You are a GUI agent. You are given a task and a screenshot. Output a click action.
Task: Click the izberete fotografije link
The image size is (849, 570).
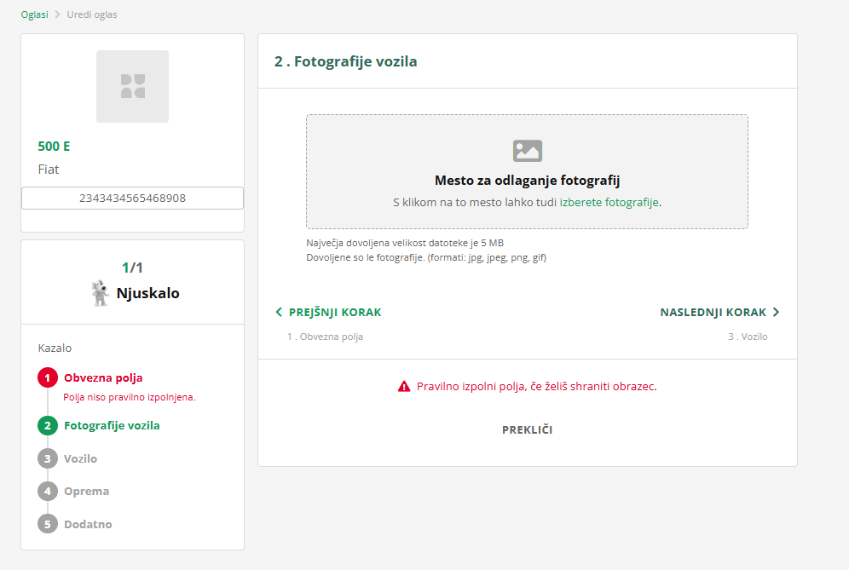click(x=609, y=203)
